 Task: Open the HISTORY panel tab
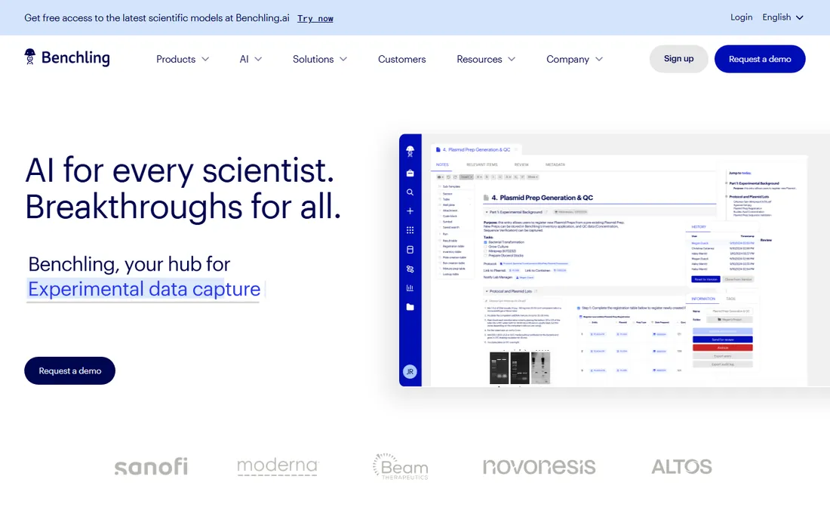tap(699, 227)
